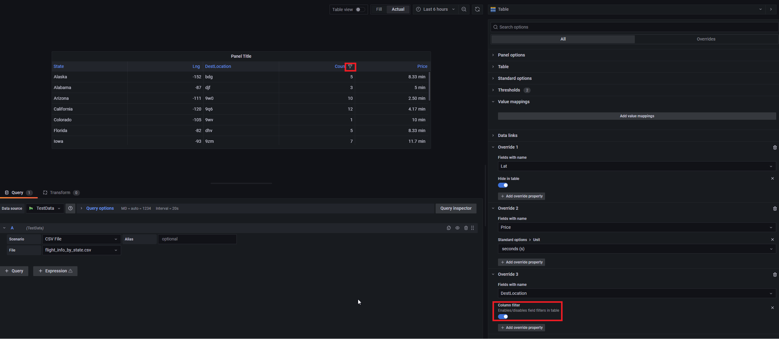This screenshot has height=339, width=779.
Task: Click the refresh dashboard icon
Action: [477, 9]
